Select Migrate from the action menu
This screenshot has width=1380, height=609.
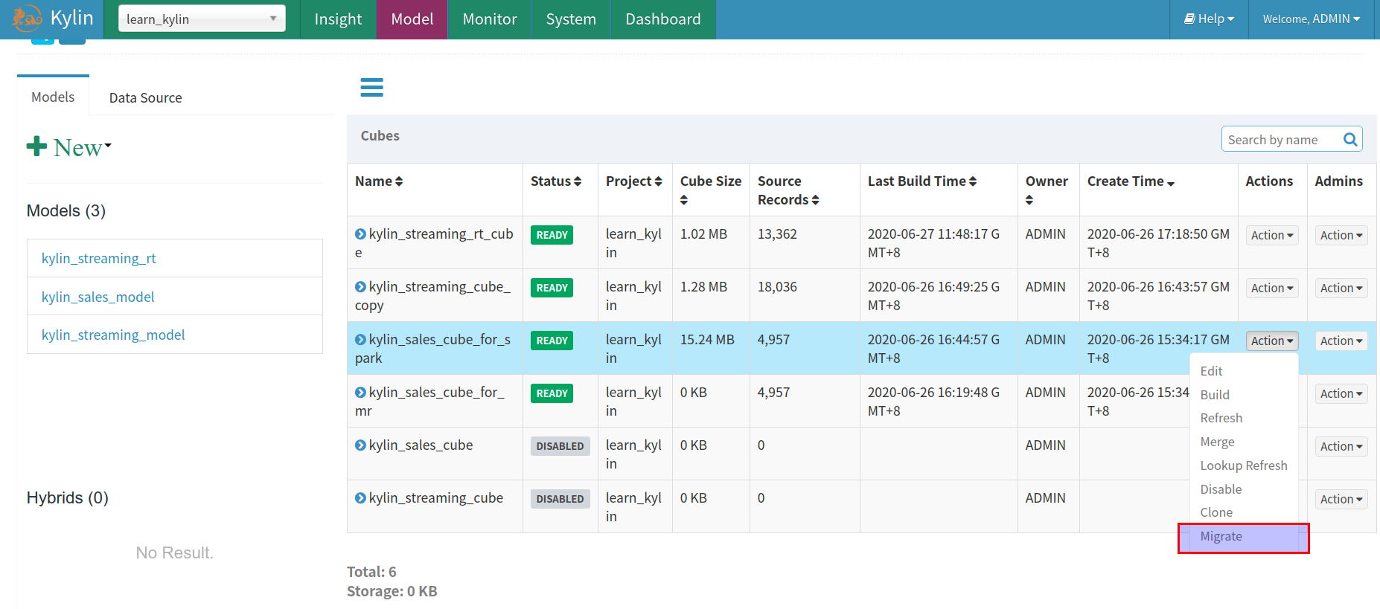click(x=1221, y=537)
